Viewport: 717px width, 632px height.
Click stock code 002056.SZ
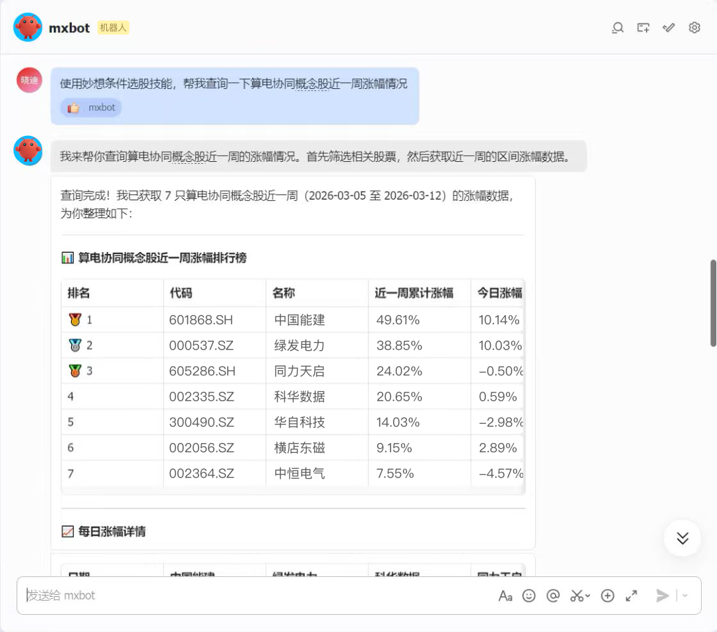click(201, 448)
